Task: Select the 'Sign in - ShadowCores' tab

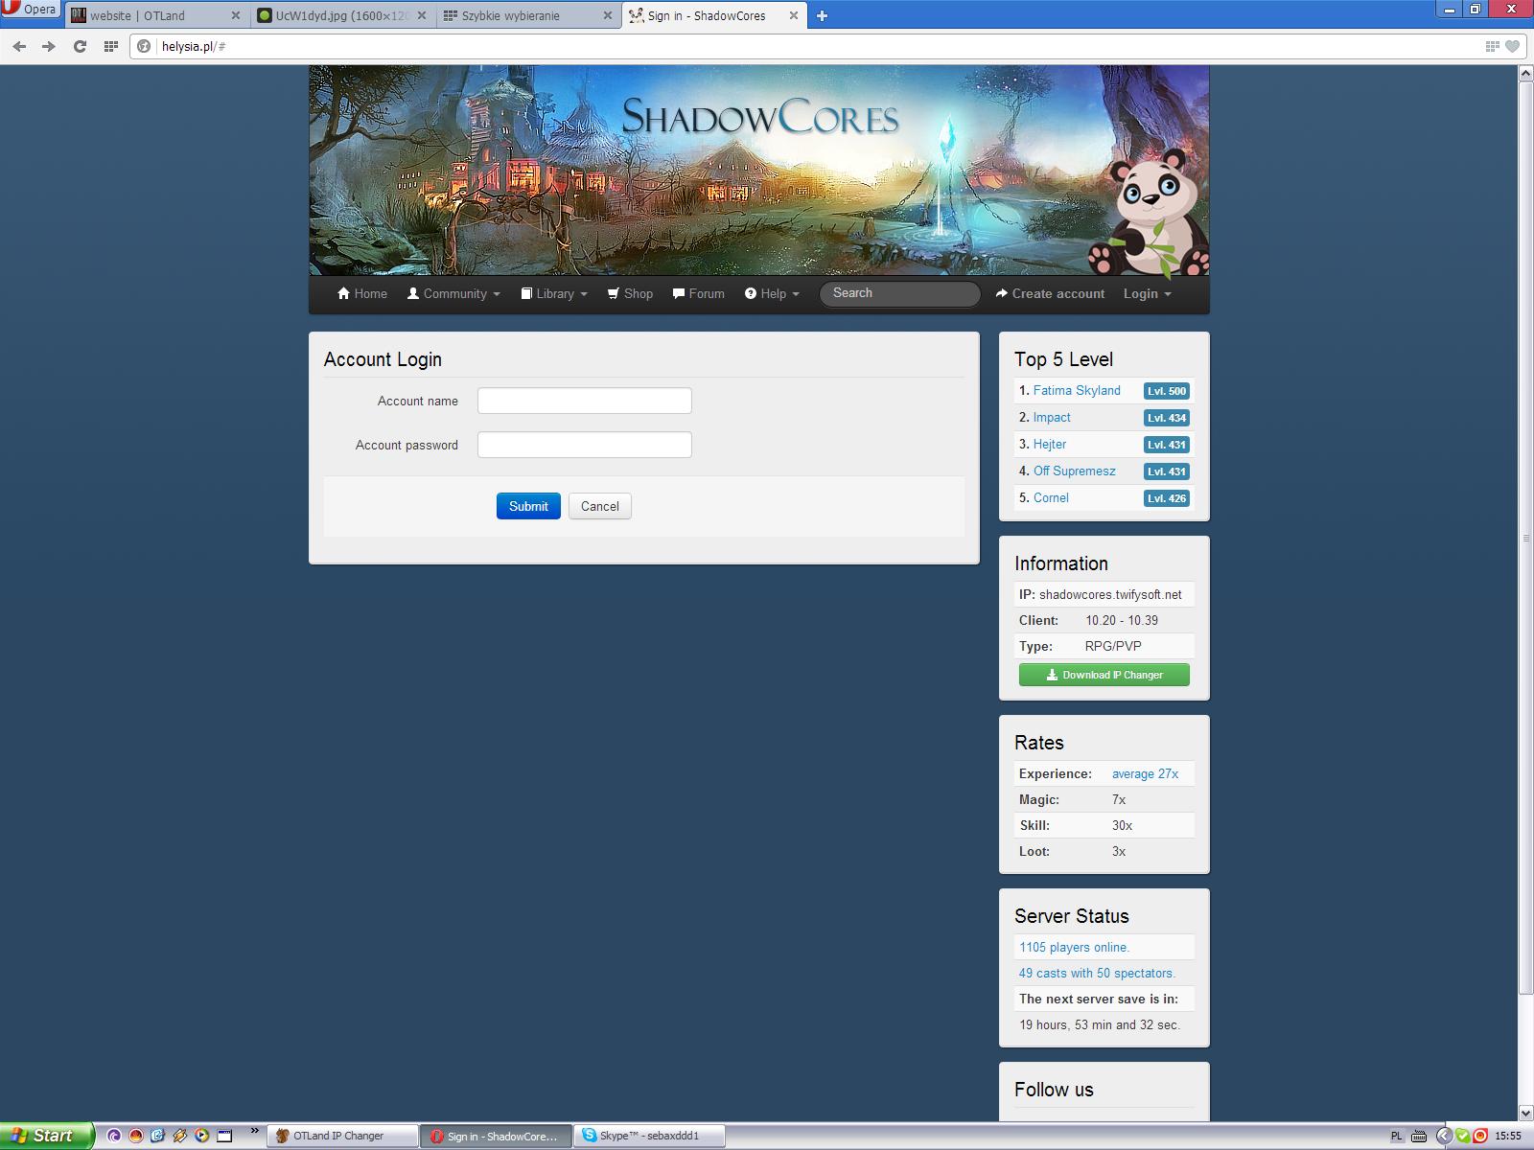Action: tap(714, 15)
